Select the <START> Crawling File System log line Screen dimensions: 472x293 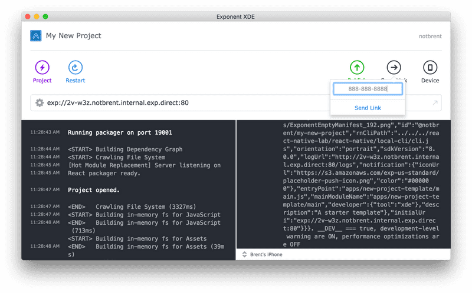[x=116, y=157]
